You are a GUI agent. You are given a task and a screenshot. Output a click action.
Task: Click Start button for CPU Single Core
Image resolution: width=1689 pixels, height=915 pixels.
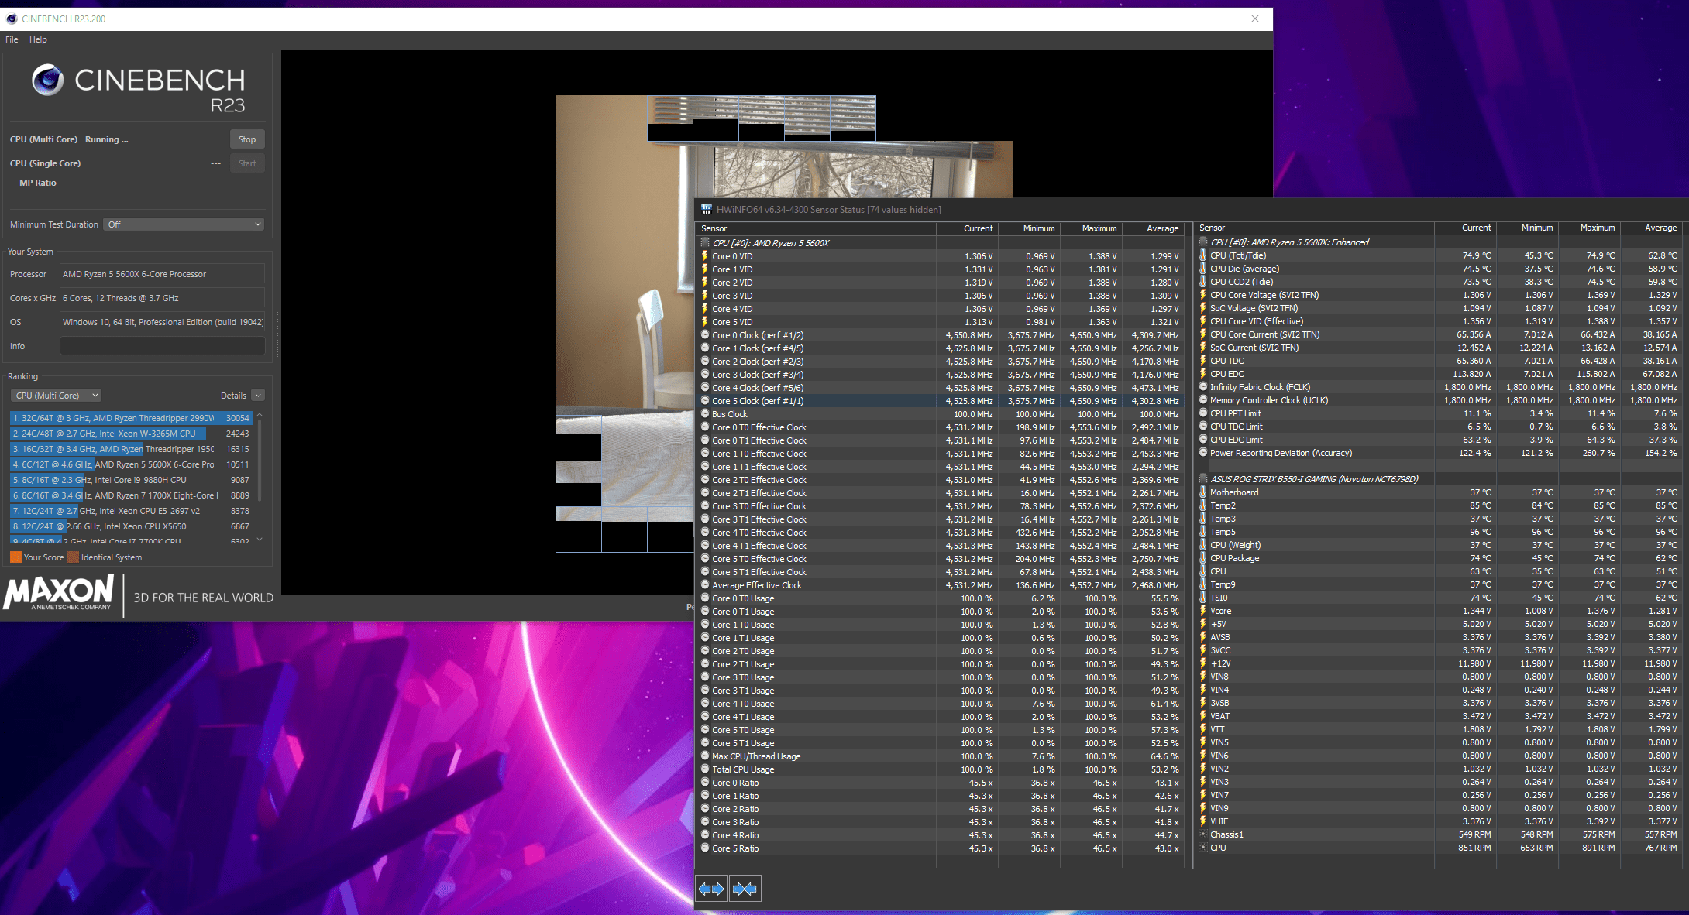[247, 163]
